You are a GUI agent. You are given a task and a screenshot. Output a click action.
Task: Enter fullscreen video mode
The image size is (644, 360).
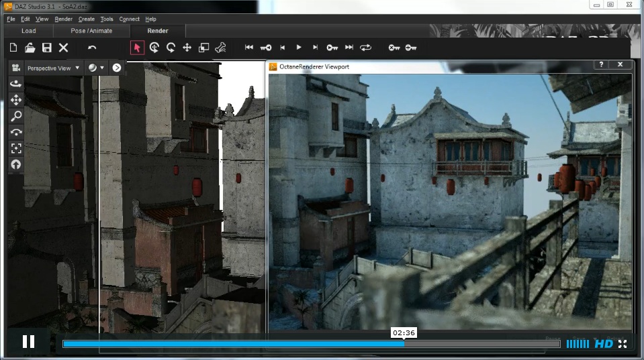tap(623, 344)
